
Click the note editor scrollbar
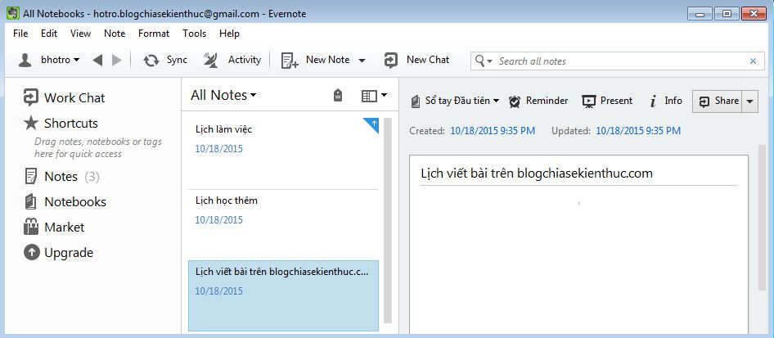[x=763, y=217]
